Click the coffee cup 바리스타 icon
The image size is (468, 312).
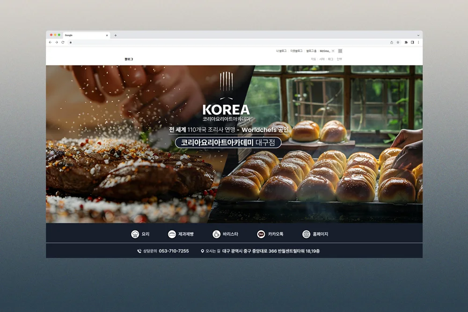pyautogui.click(x=216, y=234)
